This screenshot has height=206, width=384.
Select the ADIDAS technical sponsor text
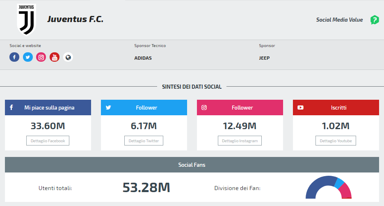143,58
